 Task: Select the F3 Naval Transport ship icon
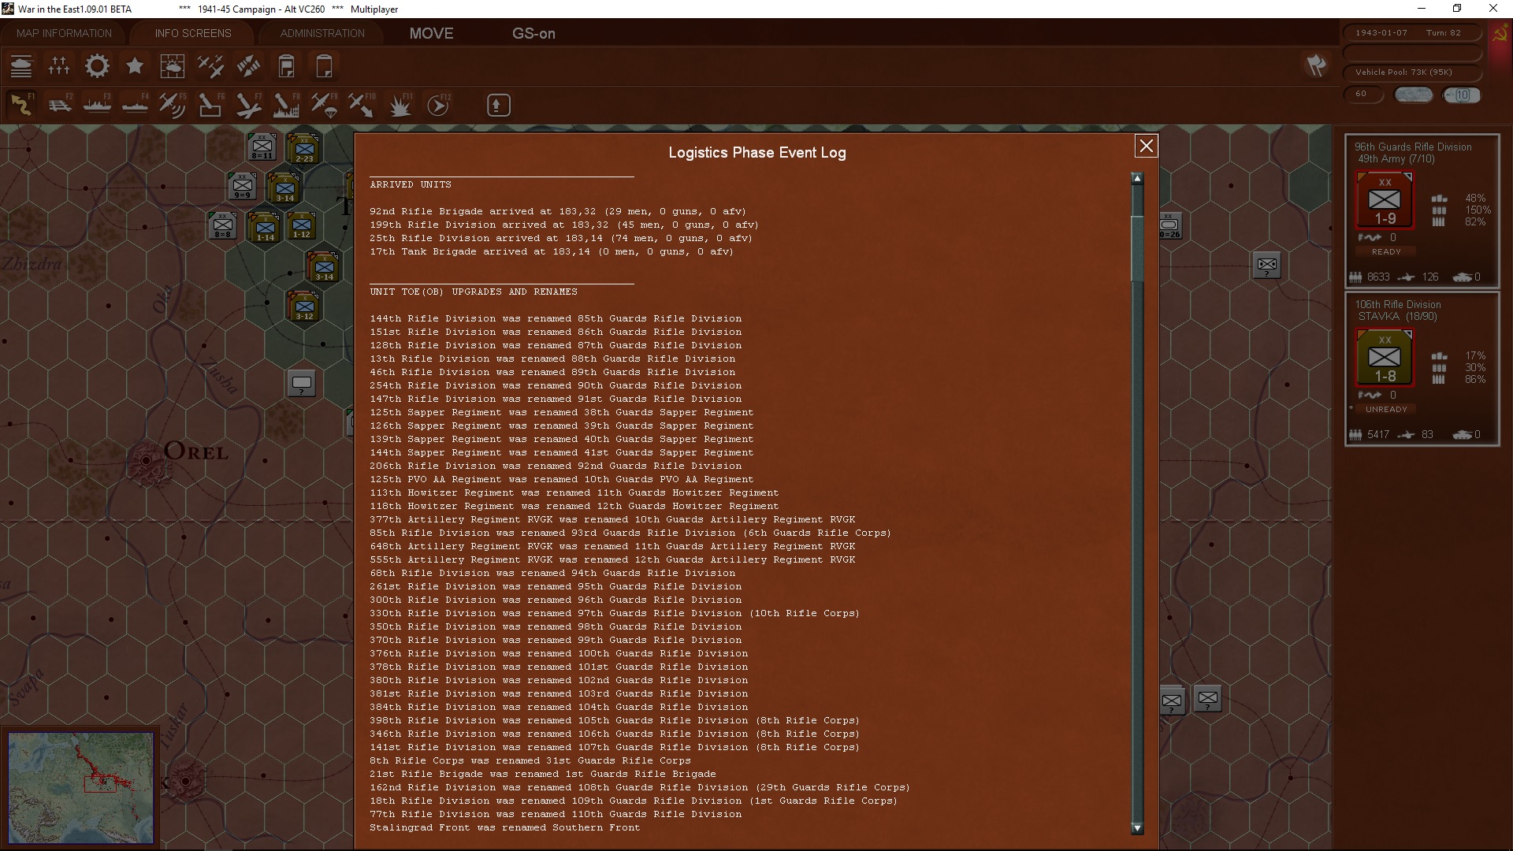(x=97, y=105)
